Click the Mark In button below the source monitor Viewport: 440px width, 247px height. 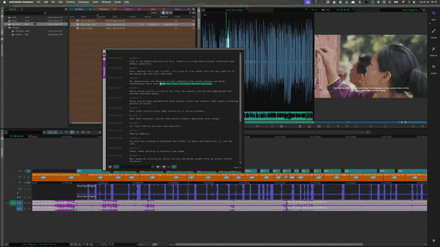point(272,126)
